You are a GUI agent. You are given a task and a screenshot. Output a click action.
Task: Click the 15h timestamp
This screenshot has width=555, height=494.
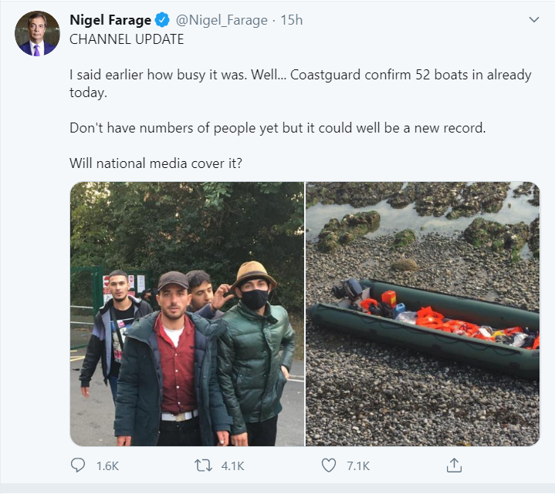[x=292, y=20]
